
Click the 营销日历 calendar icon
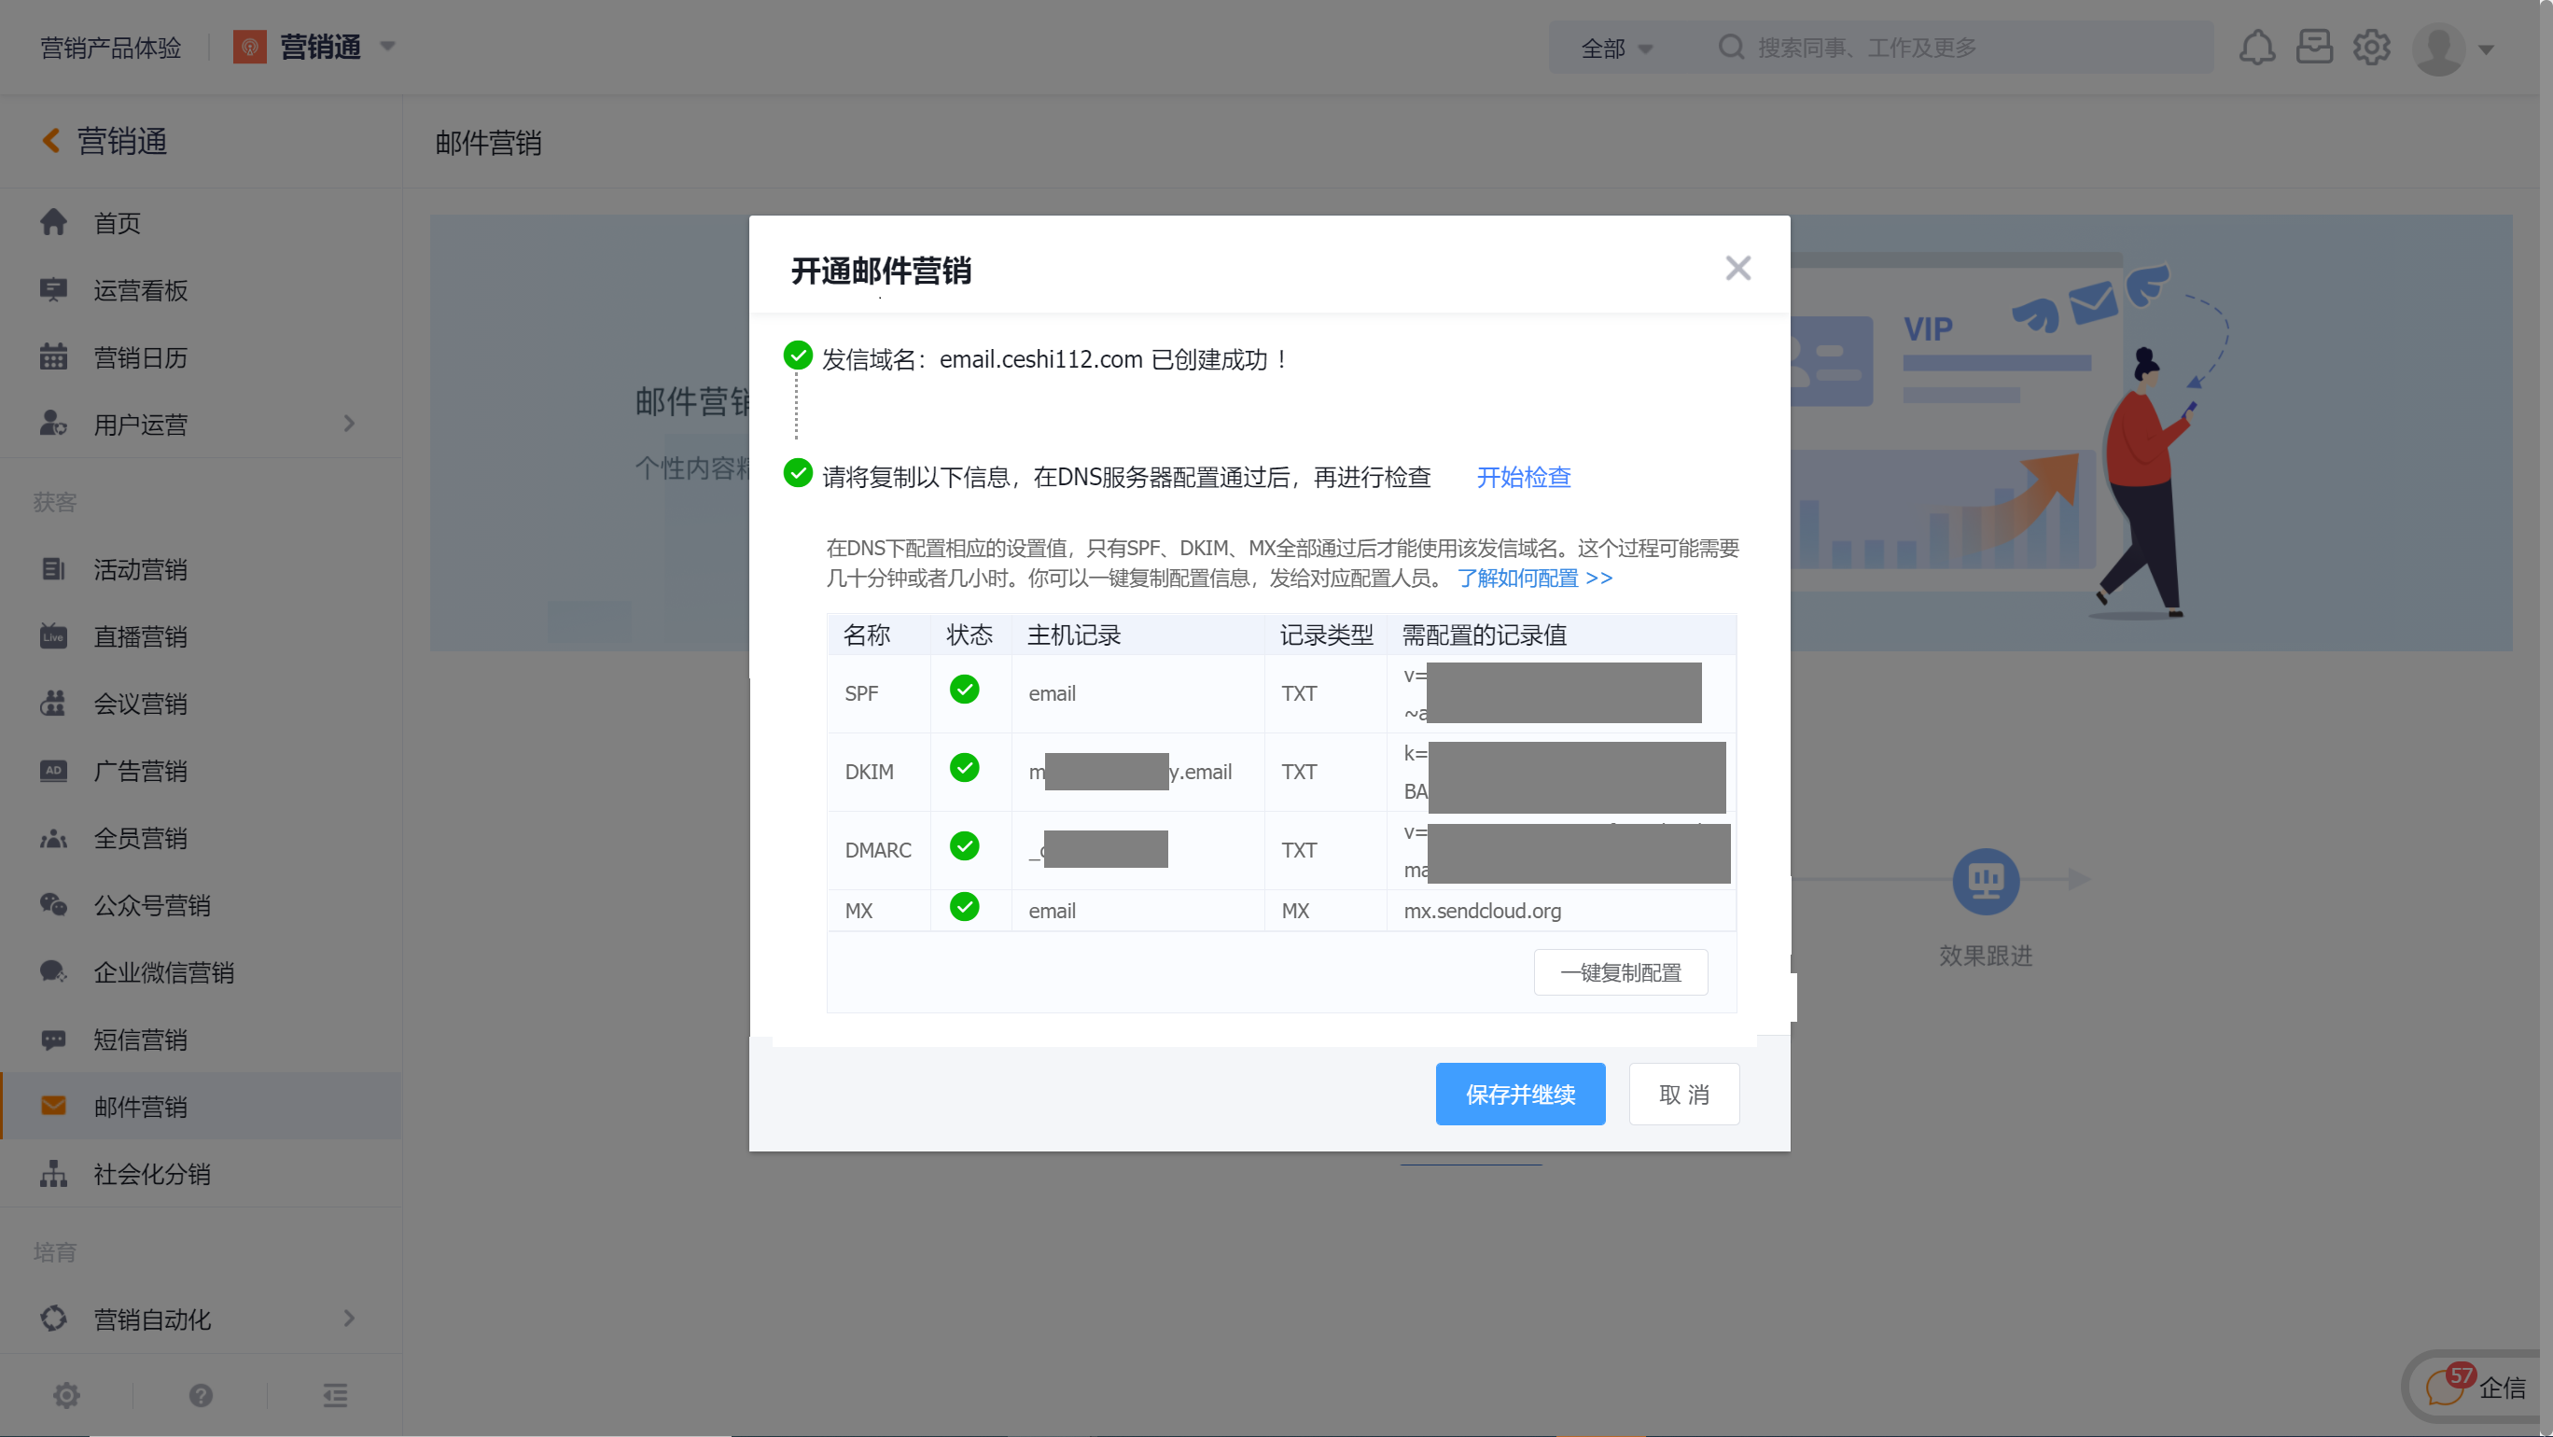pos(53,356)
